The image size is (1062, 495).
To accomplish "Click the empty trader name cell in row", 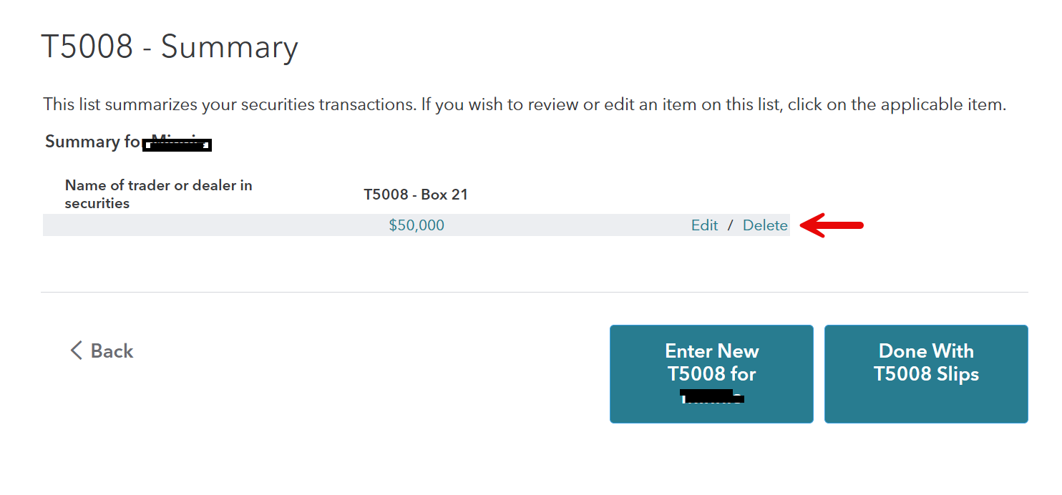I will tap(179, 225).
